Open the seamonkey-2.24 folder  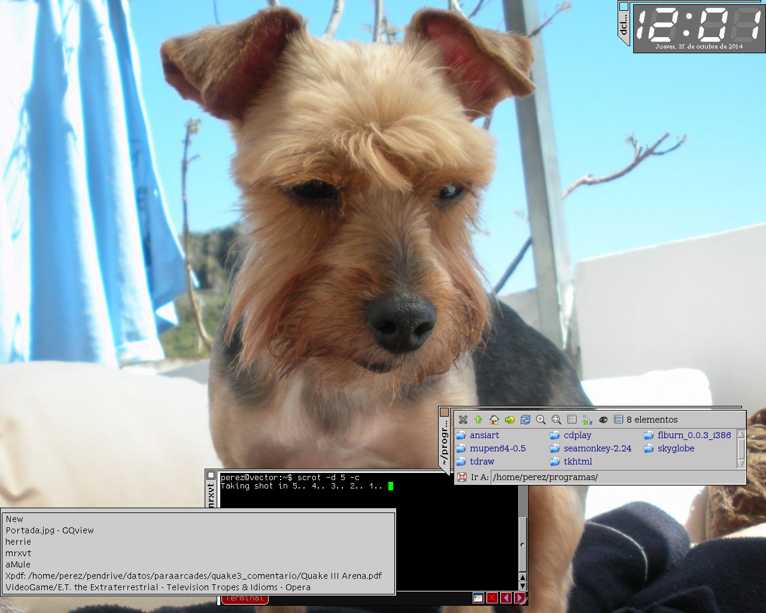(x=591, y=448)
